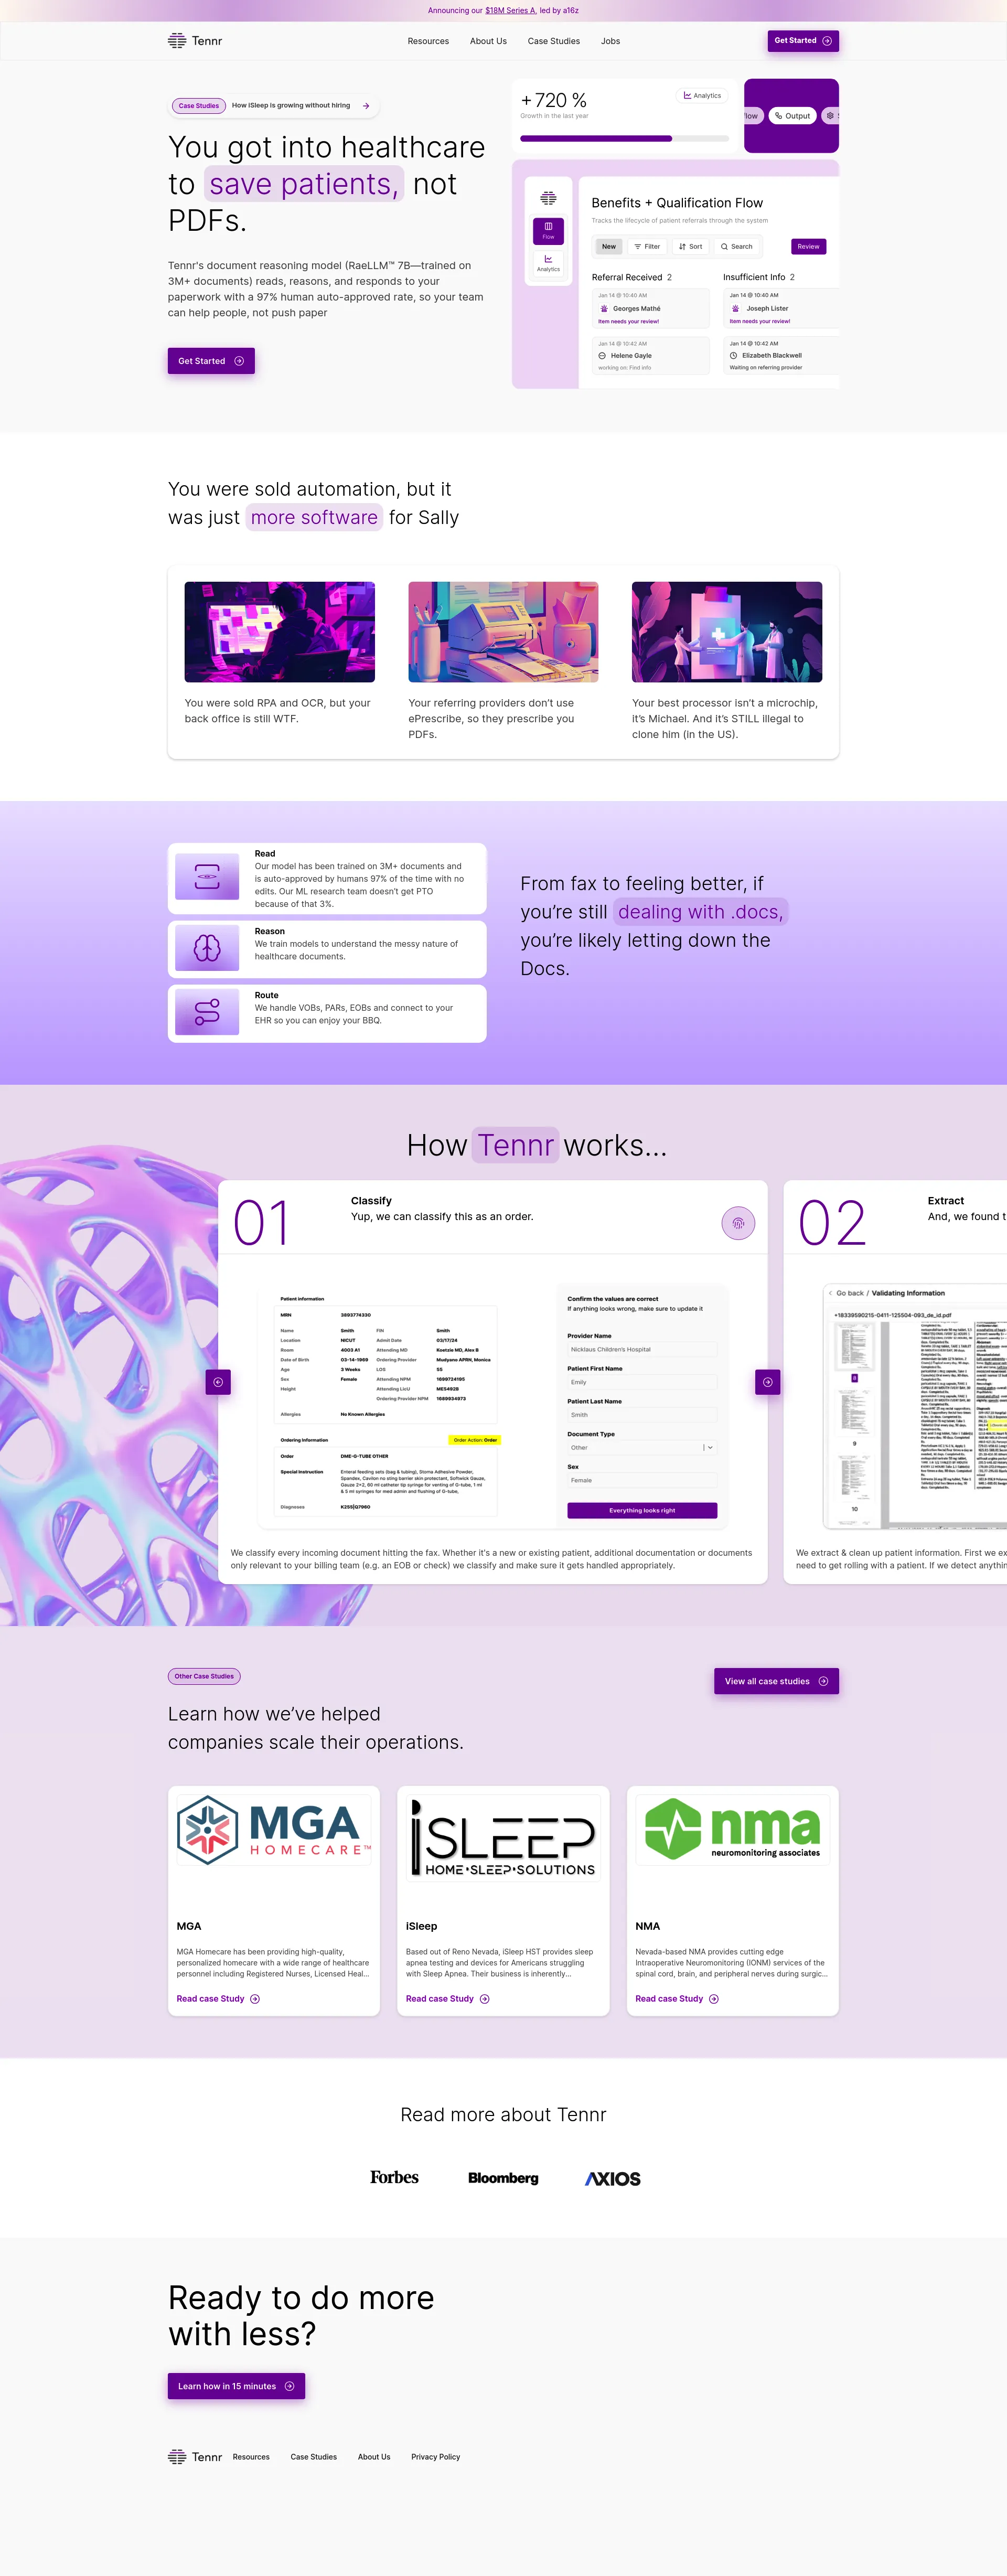Viewport: 1007px width, 2576px height.
Task: Click the previous-slide arrow in How Tennr works
Action: point(218,1382)
